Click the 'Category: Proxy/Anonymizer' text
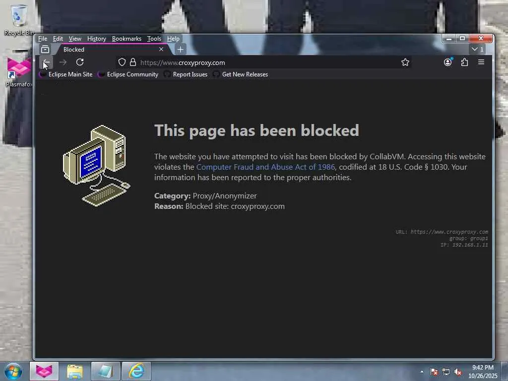 pyautogui.click(x=205, y=195)
